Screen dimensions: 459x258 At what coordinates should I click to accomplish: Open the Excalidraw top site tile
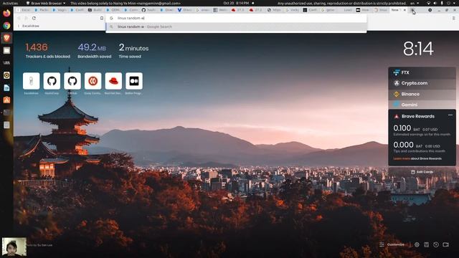[x=32, y=81]
